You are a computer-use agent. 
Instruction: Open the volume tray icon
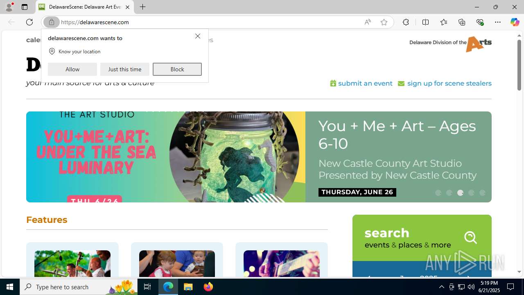(x=471, y=287)
